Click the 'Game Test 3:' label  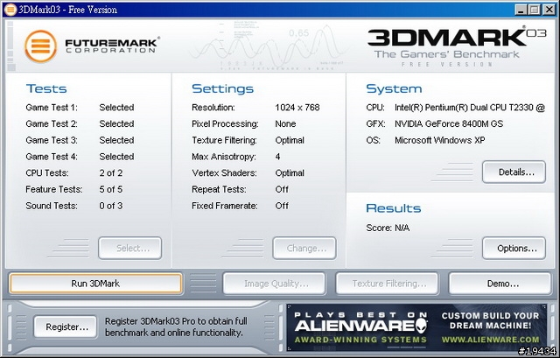point(52,140)
